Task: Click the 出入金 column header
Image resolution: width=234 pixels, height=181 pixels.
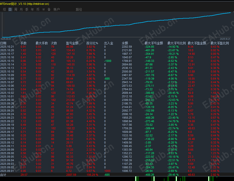Action: pos(109,43)
